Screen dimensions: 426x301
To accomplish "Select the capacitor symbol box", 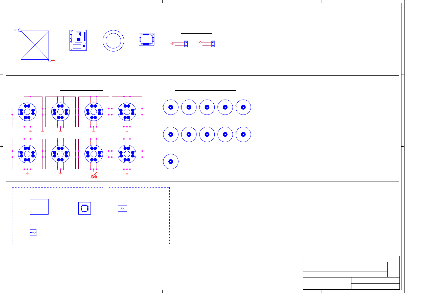I will [x=122, y=208].
